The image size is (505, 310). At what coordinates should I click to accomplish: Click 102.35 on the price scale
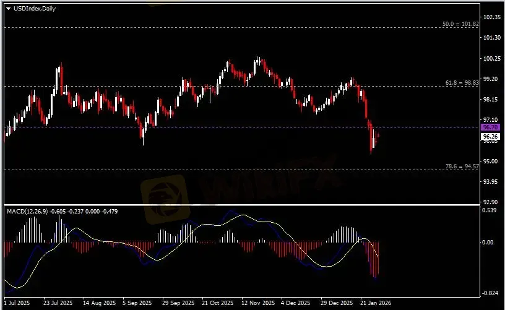pyautogui.click(x=491, y=17)
